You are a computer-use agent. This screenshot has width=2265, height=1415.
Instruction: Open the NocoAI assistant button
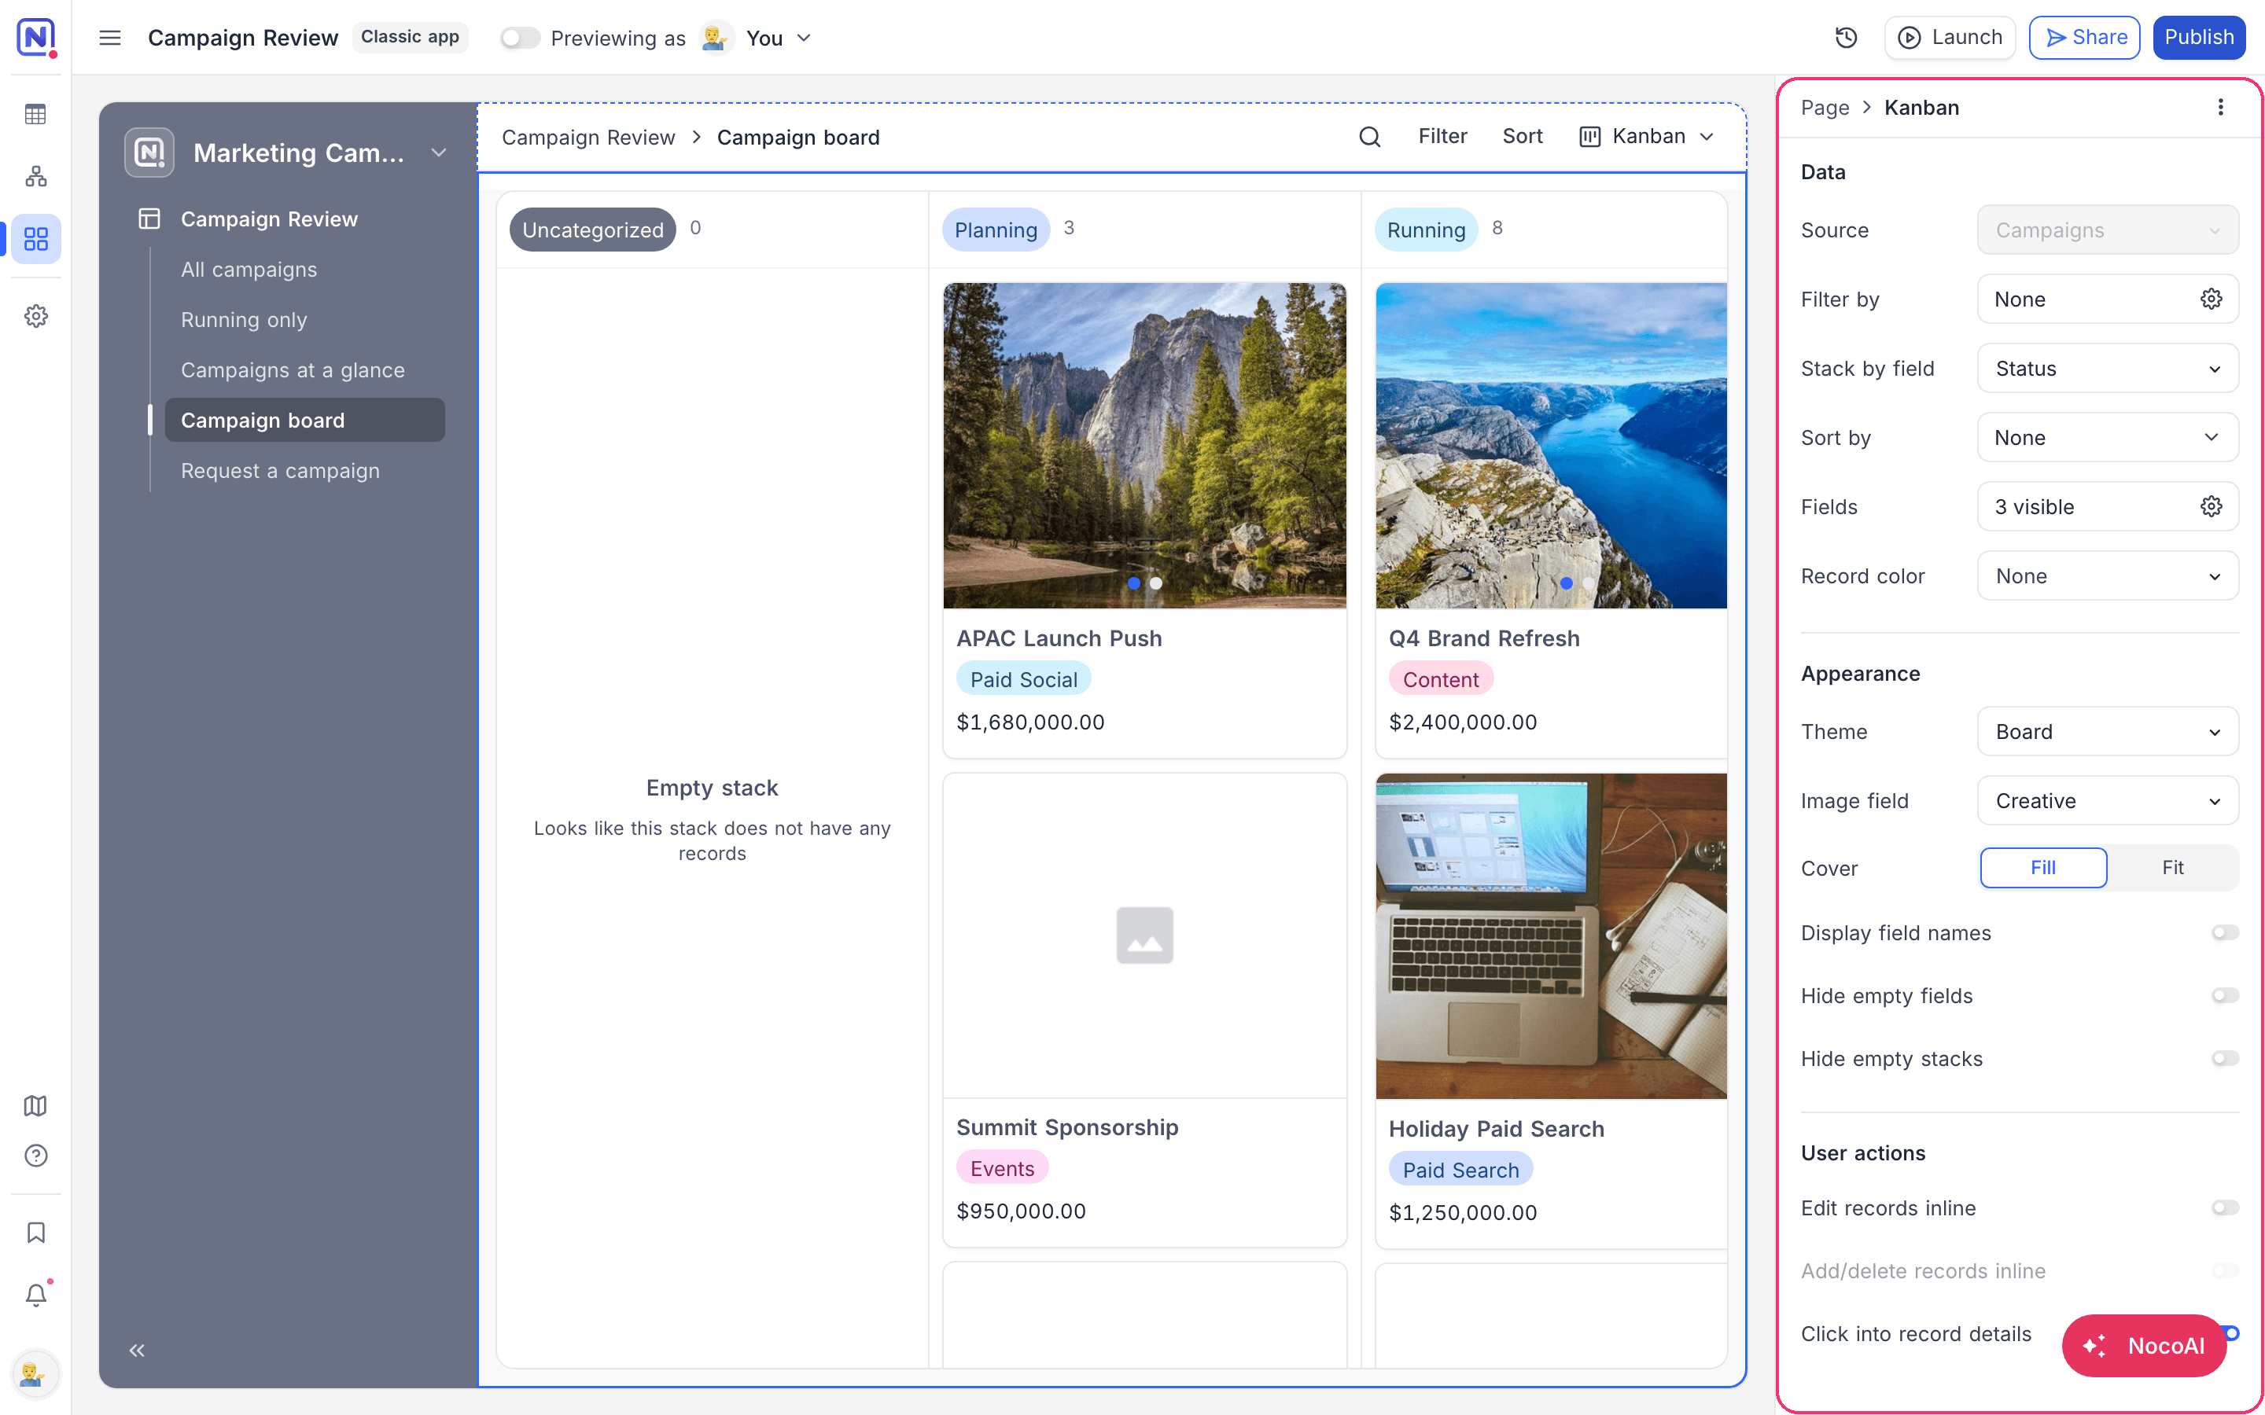(x=2143, y=1345)
